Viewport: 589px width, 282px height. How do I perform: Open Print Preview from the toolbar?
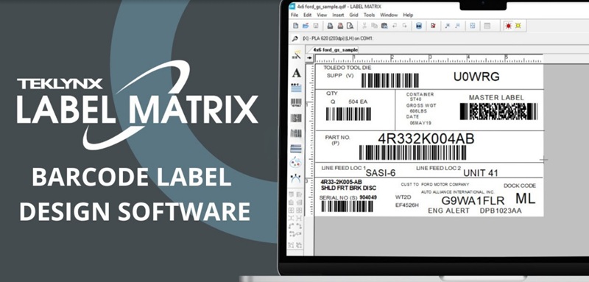(350, 26)
